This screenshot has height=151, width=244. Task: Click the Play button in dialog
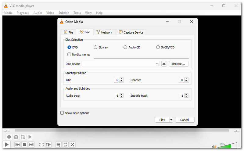pyautogui.click(x=162, y=120)
